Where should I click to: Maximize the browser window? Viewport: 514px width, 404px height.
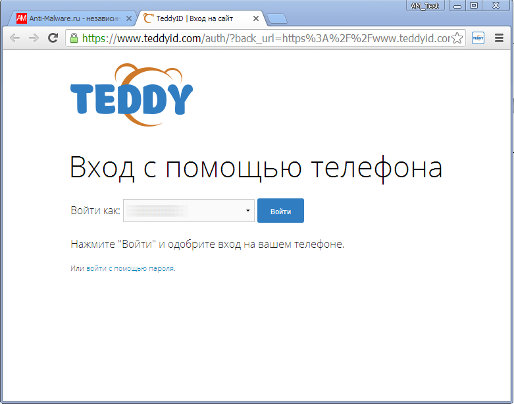pos(474,5)
